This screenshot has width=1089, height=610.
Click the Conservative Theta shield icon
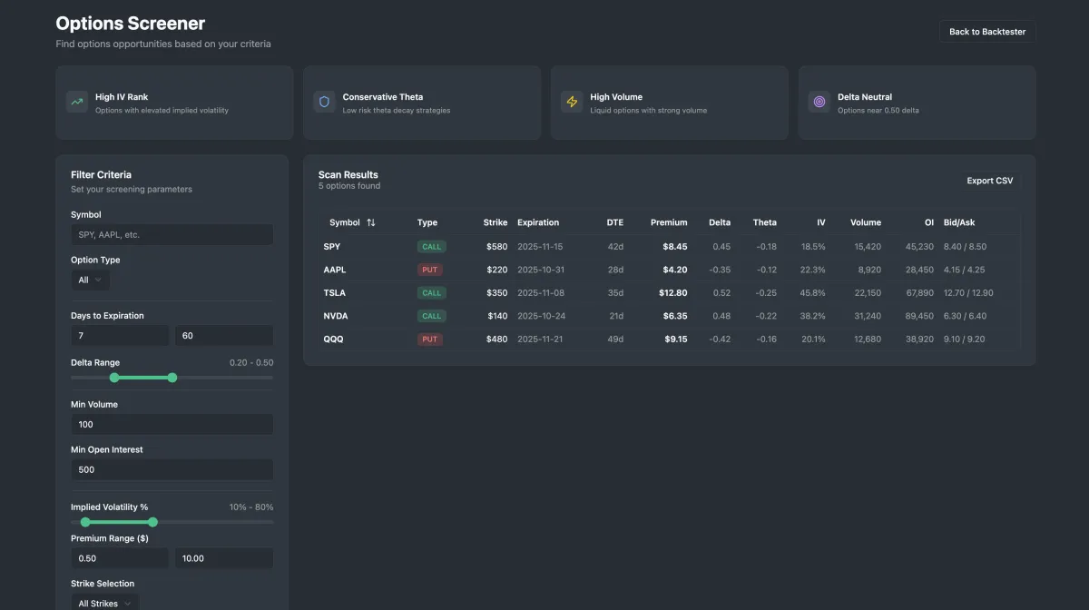click(324, 102)
